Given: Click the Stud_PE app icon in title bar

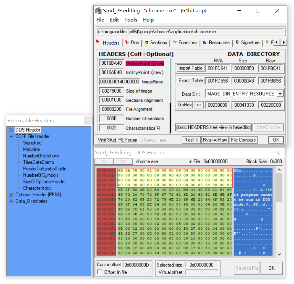Looking at the screenshot, I should tap(98, 10).
